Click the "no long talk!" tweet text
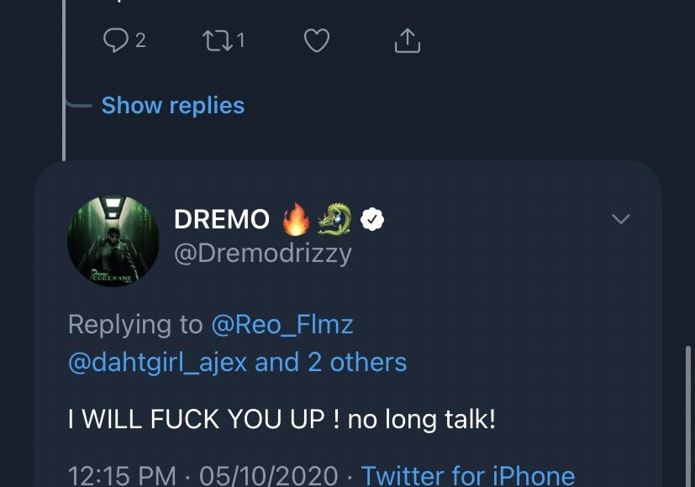The height and width of the screenshot is (487, 695). (x=421, y=418)
